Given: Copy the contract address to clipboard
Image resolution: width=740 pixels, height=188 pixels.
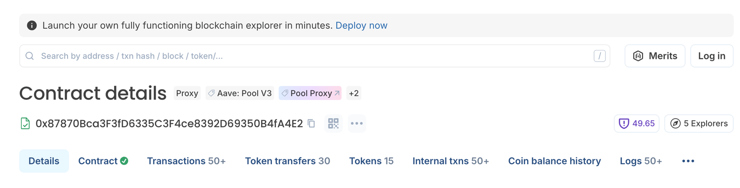Looking at the screenshot, I should (x=311, y=123).
